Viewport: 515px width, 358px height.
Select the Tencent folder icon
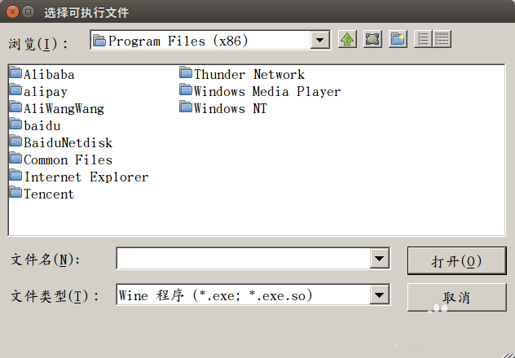point(15,192)
